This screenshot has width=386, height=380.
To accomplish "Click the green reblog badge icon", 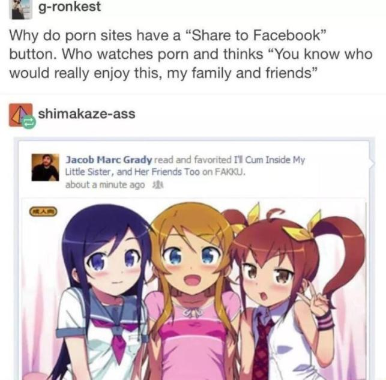I will [x=29, y=122].
